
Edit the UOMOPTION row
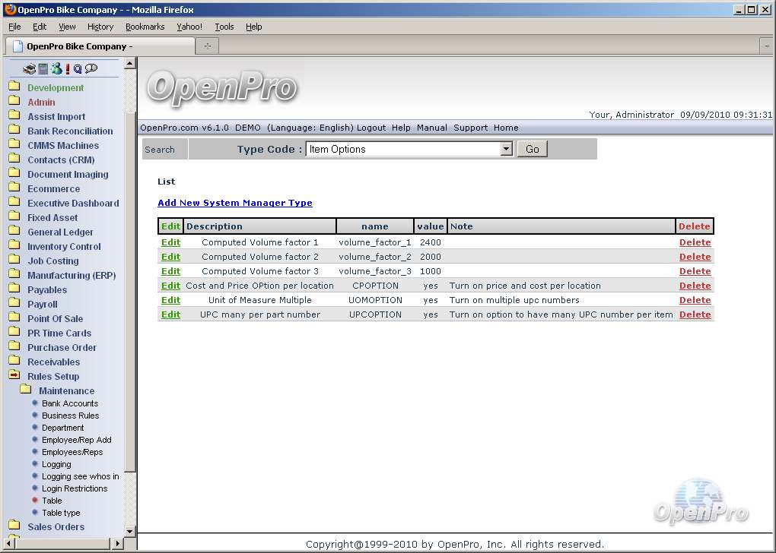(170, 300)
